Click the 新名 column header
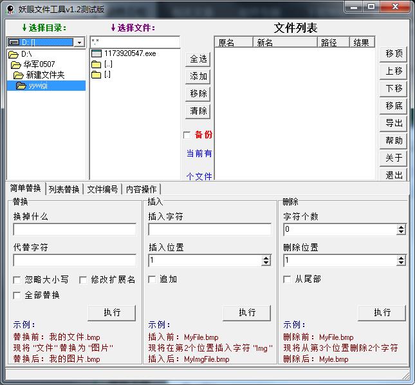415x385 pixels. click(x=285, y=42)
